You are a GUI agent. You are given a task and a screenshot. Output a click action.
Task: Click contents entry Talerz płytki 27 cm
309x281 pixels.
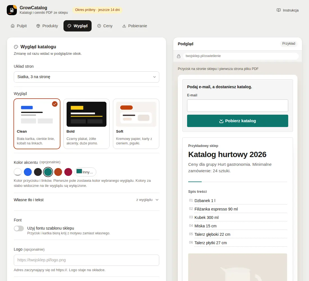coord(210,243)
